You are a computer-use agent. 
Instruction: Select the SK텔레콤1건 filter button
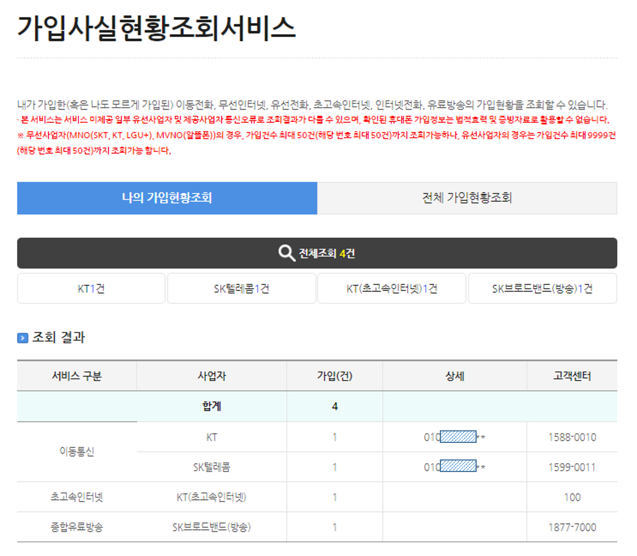(x=242, y=288)
